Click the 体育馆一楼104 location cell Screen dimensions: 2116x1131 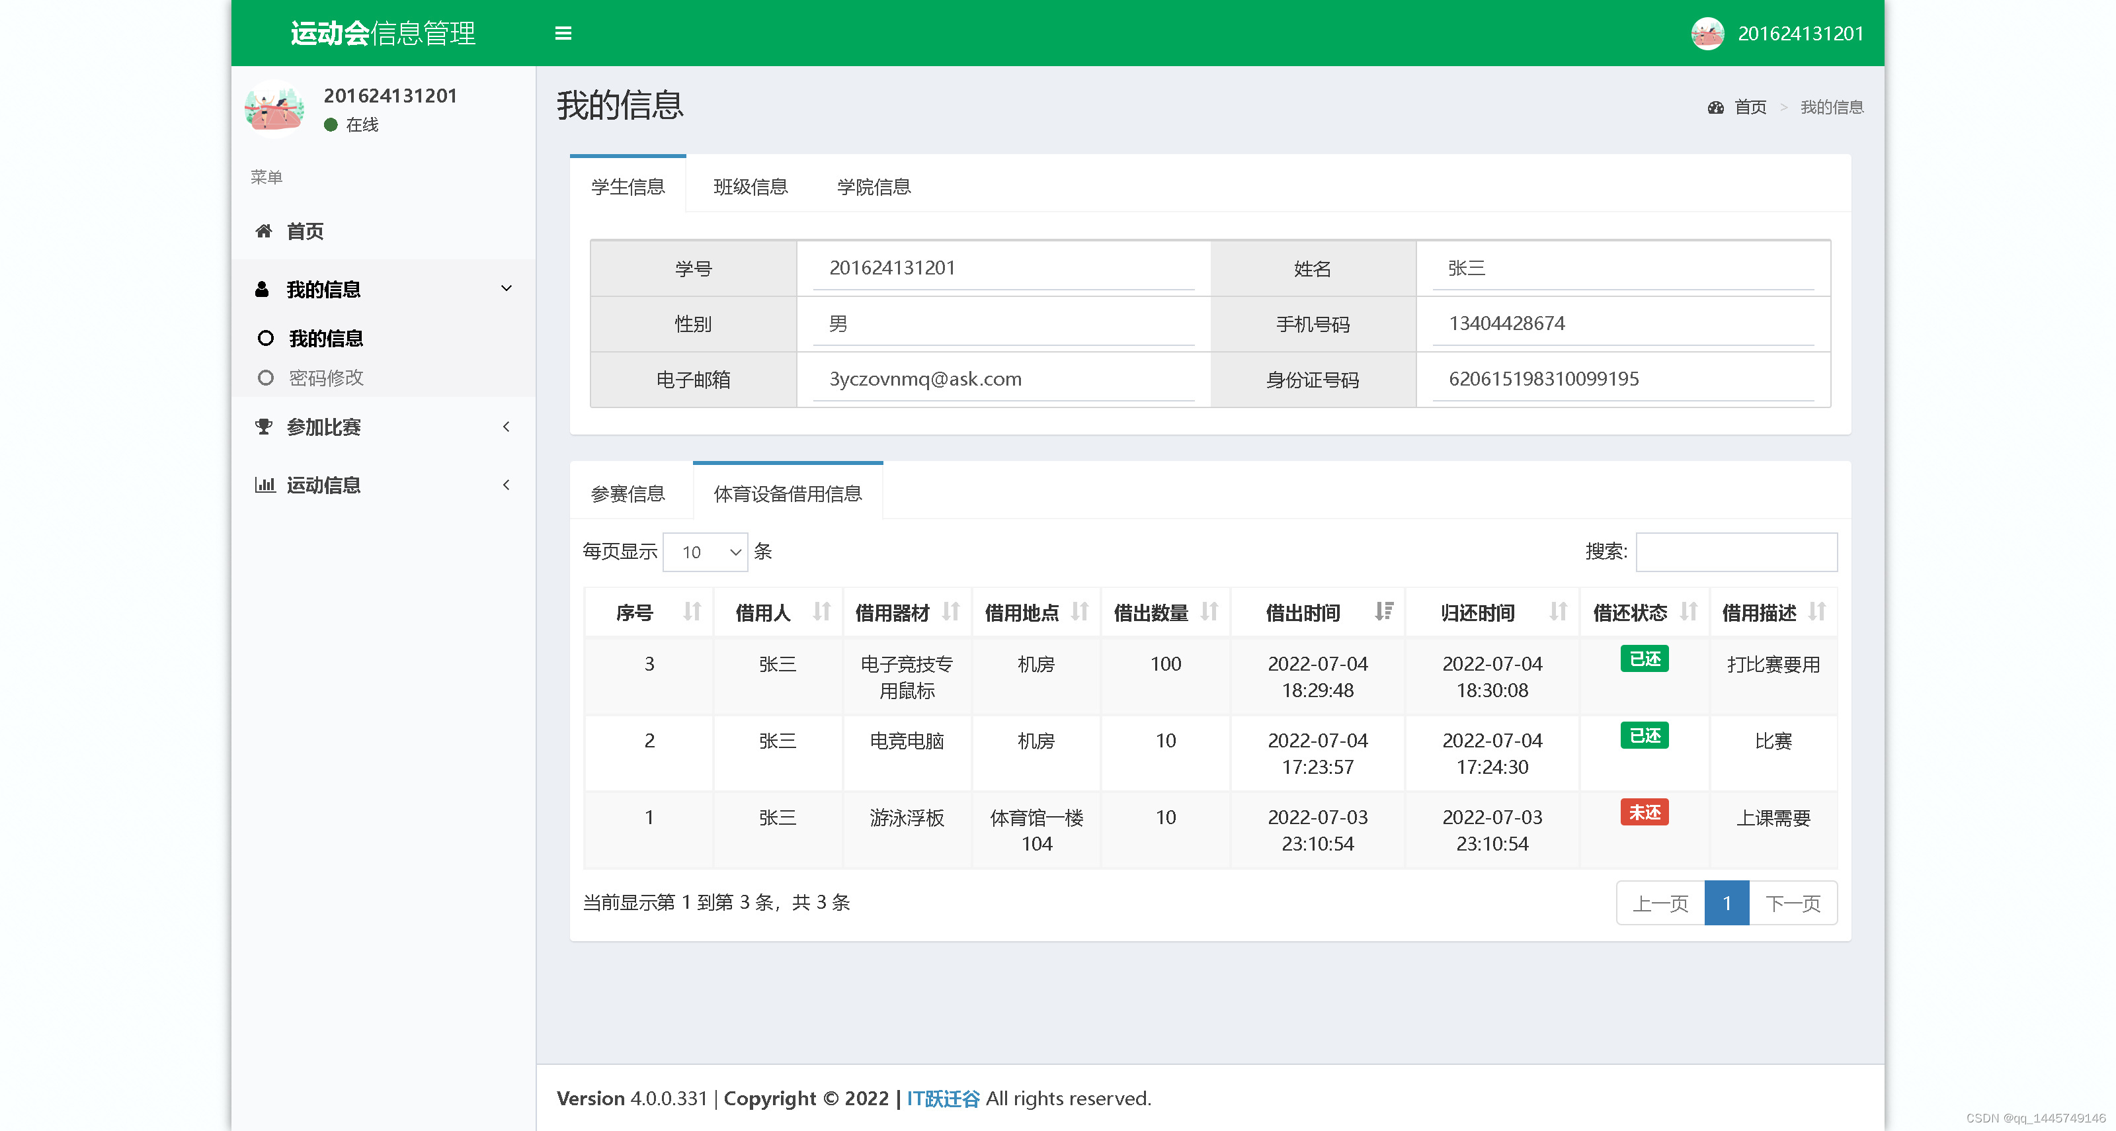(1036, 830)
